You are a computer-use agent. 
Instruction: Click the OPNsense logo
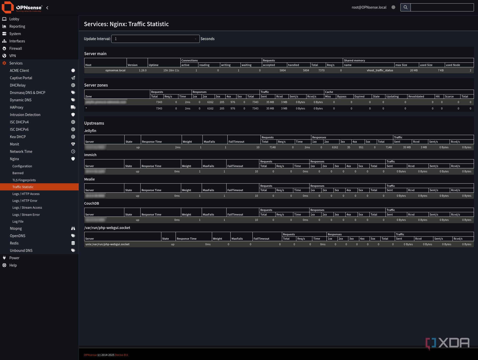[x=22, y=7]
